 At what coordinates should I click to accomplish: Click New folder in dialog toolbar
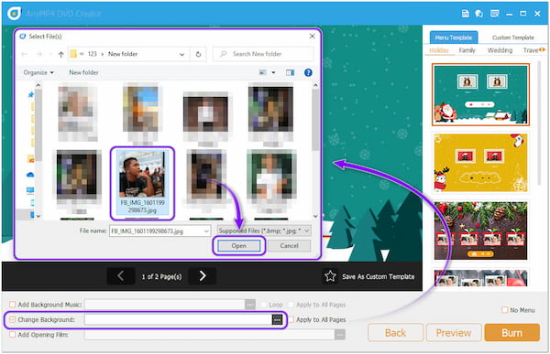coord(83,72)
